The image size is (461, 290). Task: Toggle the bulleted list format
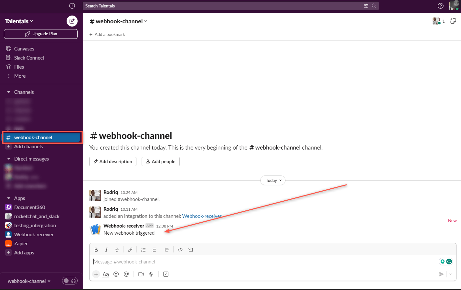(154, 249)
